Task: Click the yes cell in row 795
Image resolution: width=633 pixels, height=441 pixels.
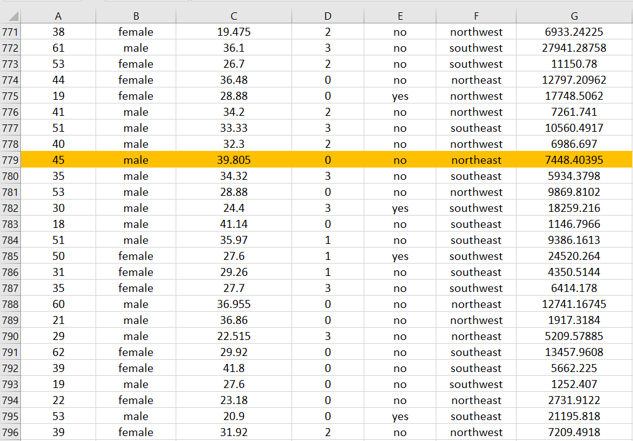Action: point(399,416)
